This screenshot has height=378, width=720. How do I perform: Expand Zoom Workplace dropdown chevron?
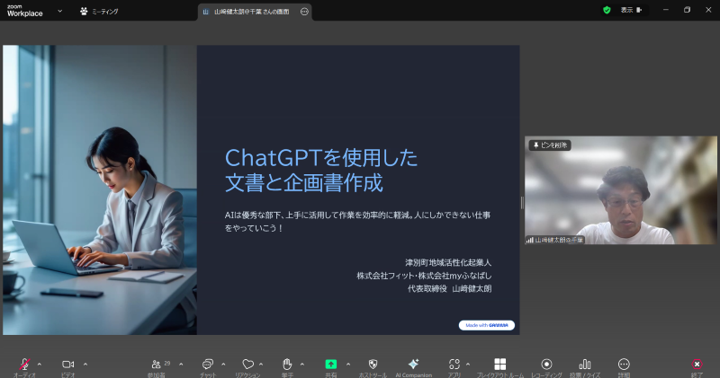59,11
